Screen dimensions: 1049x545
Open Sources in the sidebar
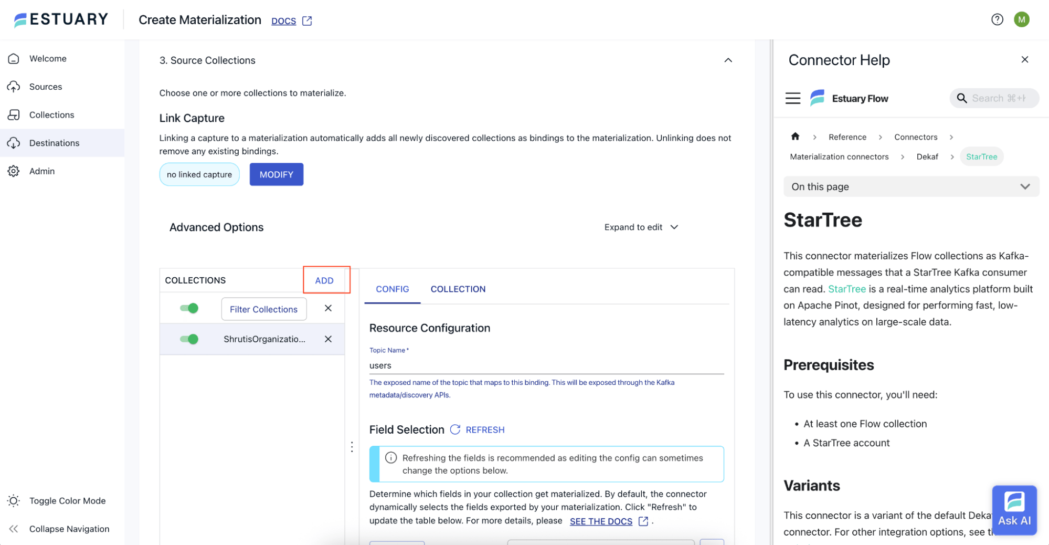[x=62, y=87]
